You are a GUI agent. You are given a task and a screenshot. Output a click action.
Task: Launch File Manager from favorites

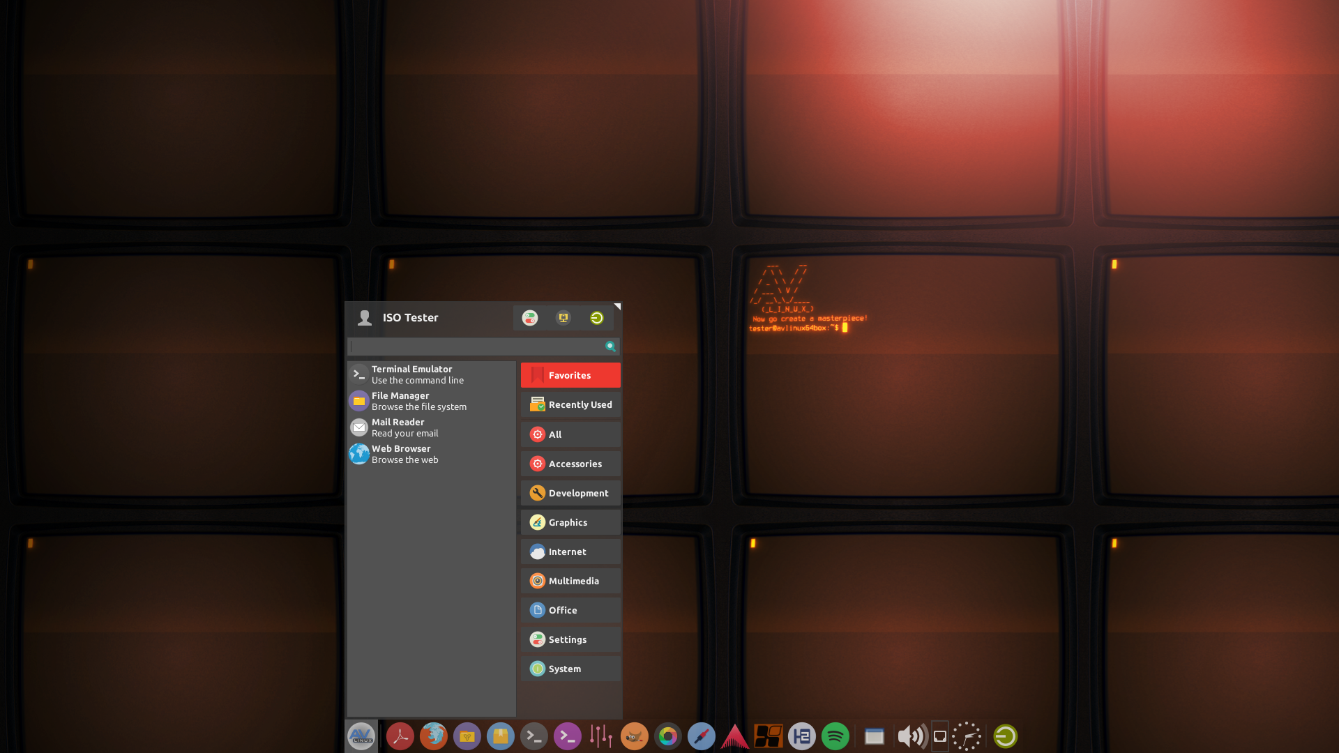click(x=432, y=401)
